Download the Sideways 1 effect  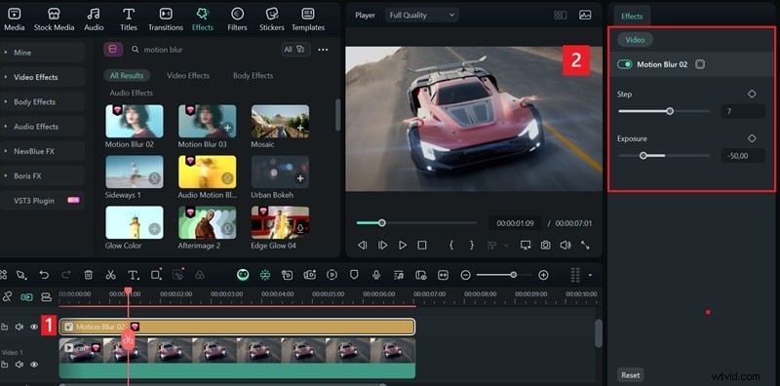click(x=155, y=178)
